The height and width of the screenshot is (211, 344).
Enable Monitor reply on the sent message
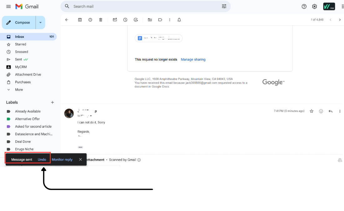click(62, 159)
